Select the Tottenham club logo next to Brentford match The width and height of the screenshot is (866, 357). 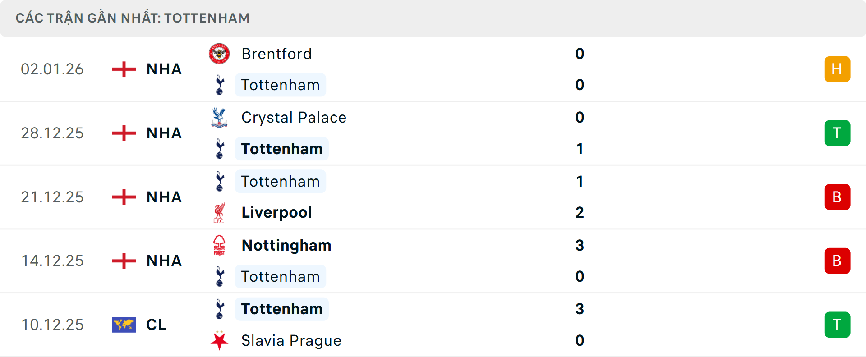(x=219, y=85)
